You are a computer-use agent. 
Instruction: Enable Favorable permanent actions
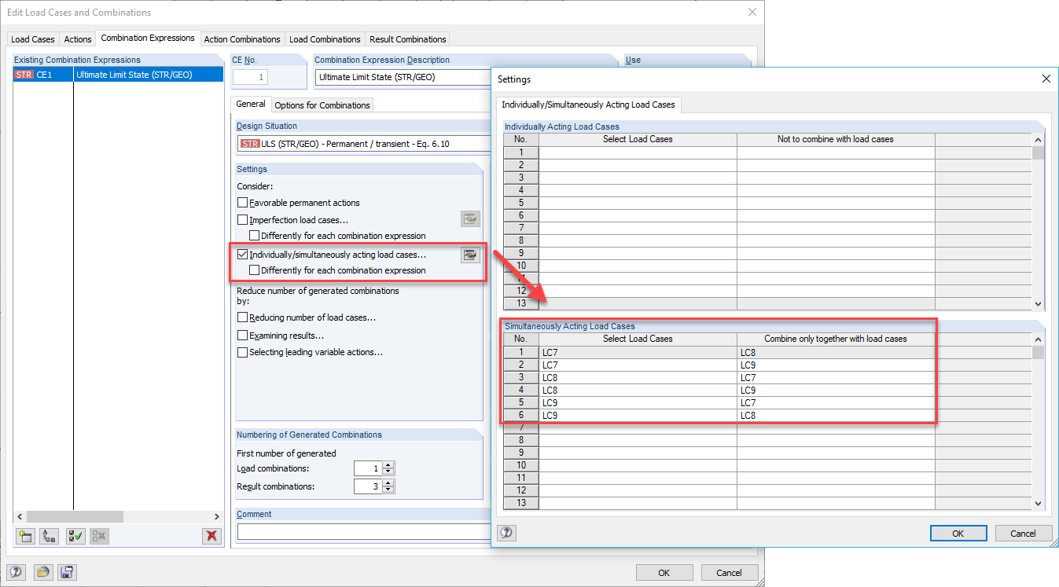(243, 202)
